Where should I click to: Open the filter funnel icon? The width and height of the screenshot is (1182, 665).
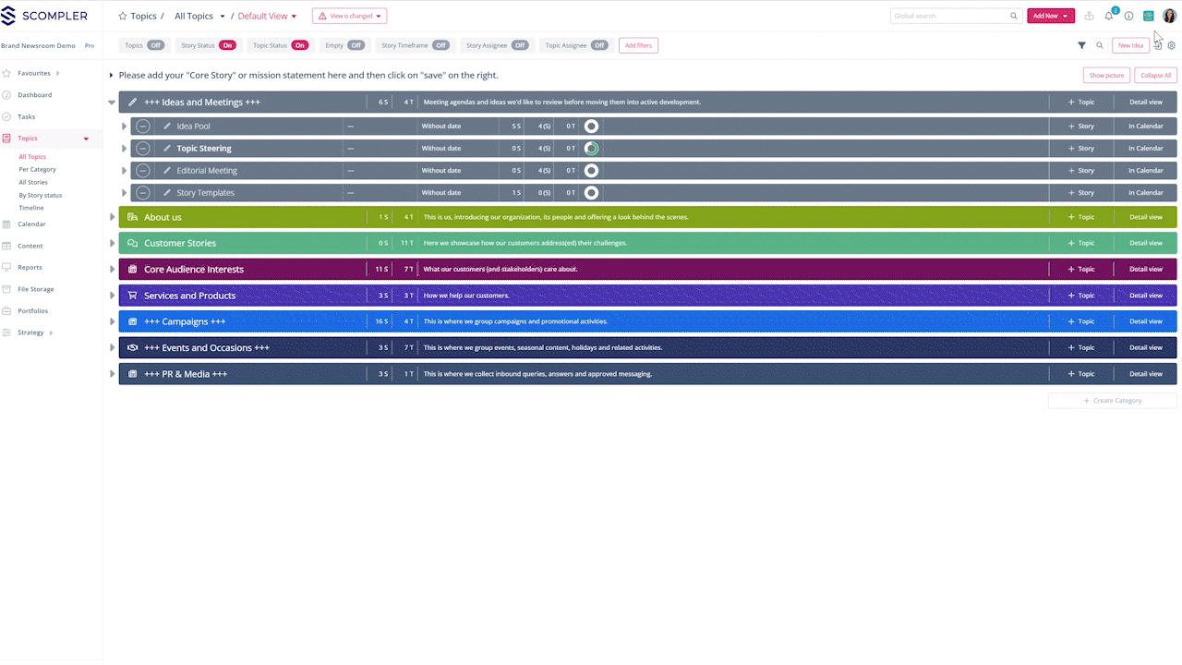coord(1081,45)
